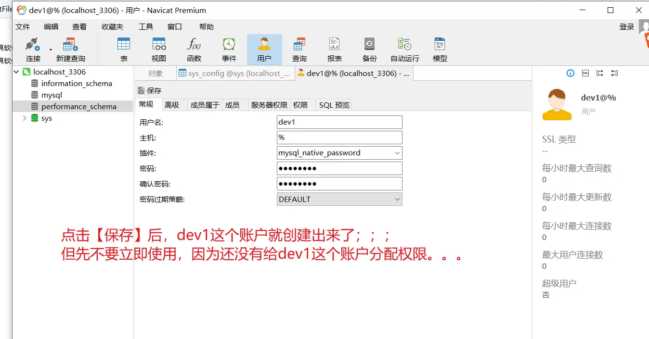Click the 'SSL 类型' label
This screenshot has width=649, height=339.
[x=559, y=139]
